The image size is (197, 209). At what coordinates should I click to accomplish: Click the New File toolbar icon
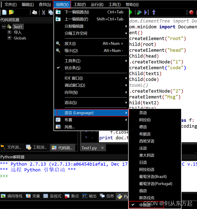coord(4,12)
